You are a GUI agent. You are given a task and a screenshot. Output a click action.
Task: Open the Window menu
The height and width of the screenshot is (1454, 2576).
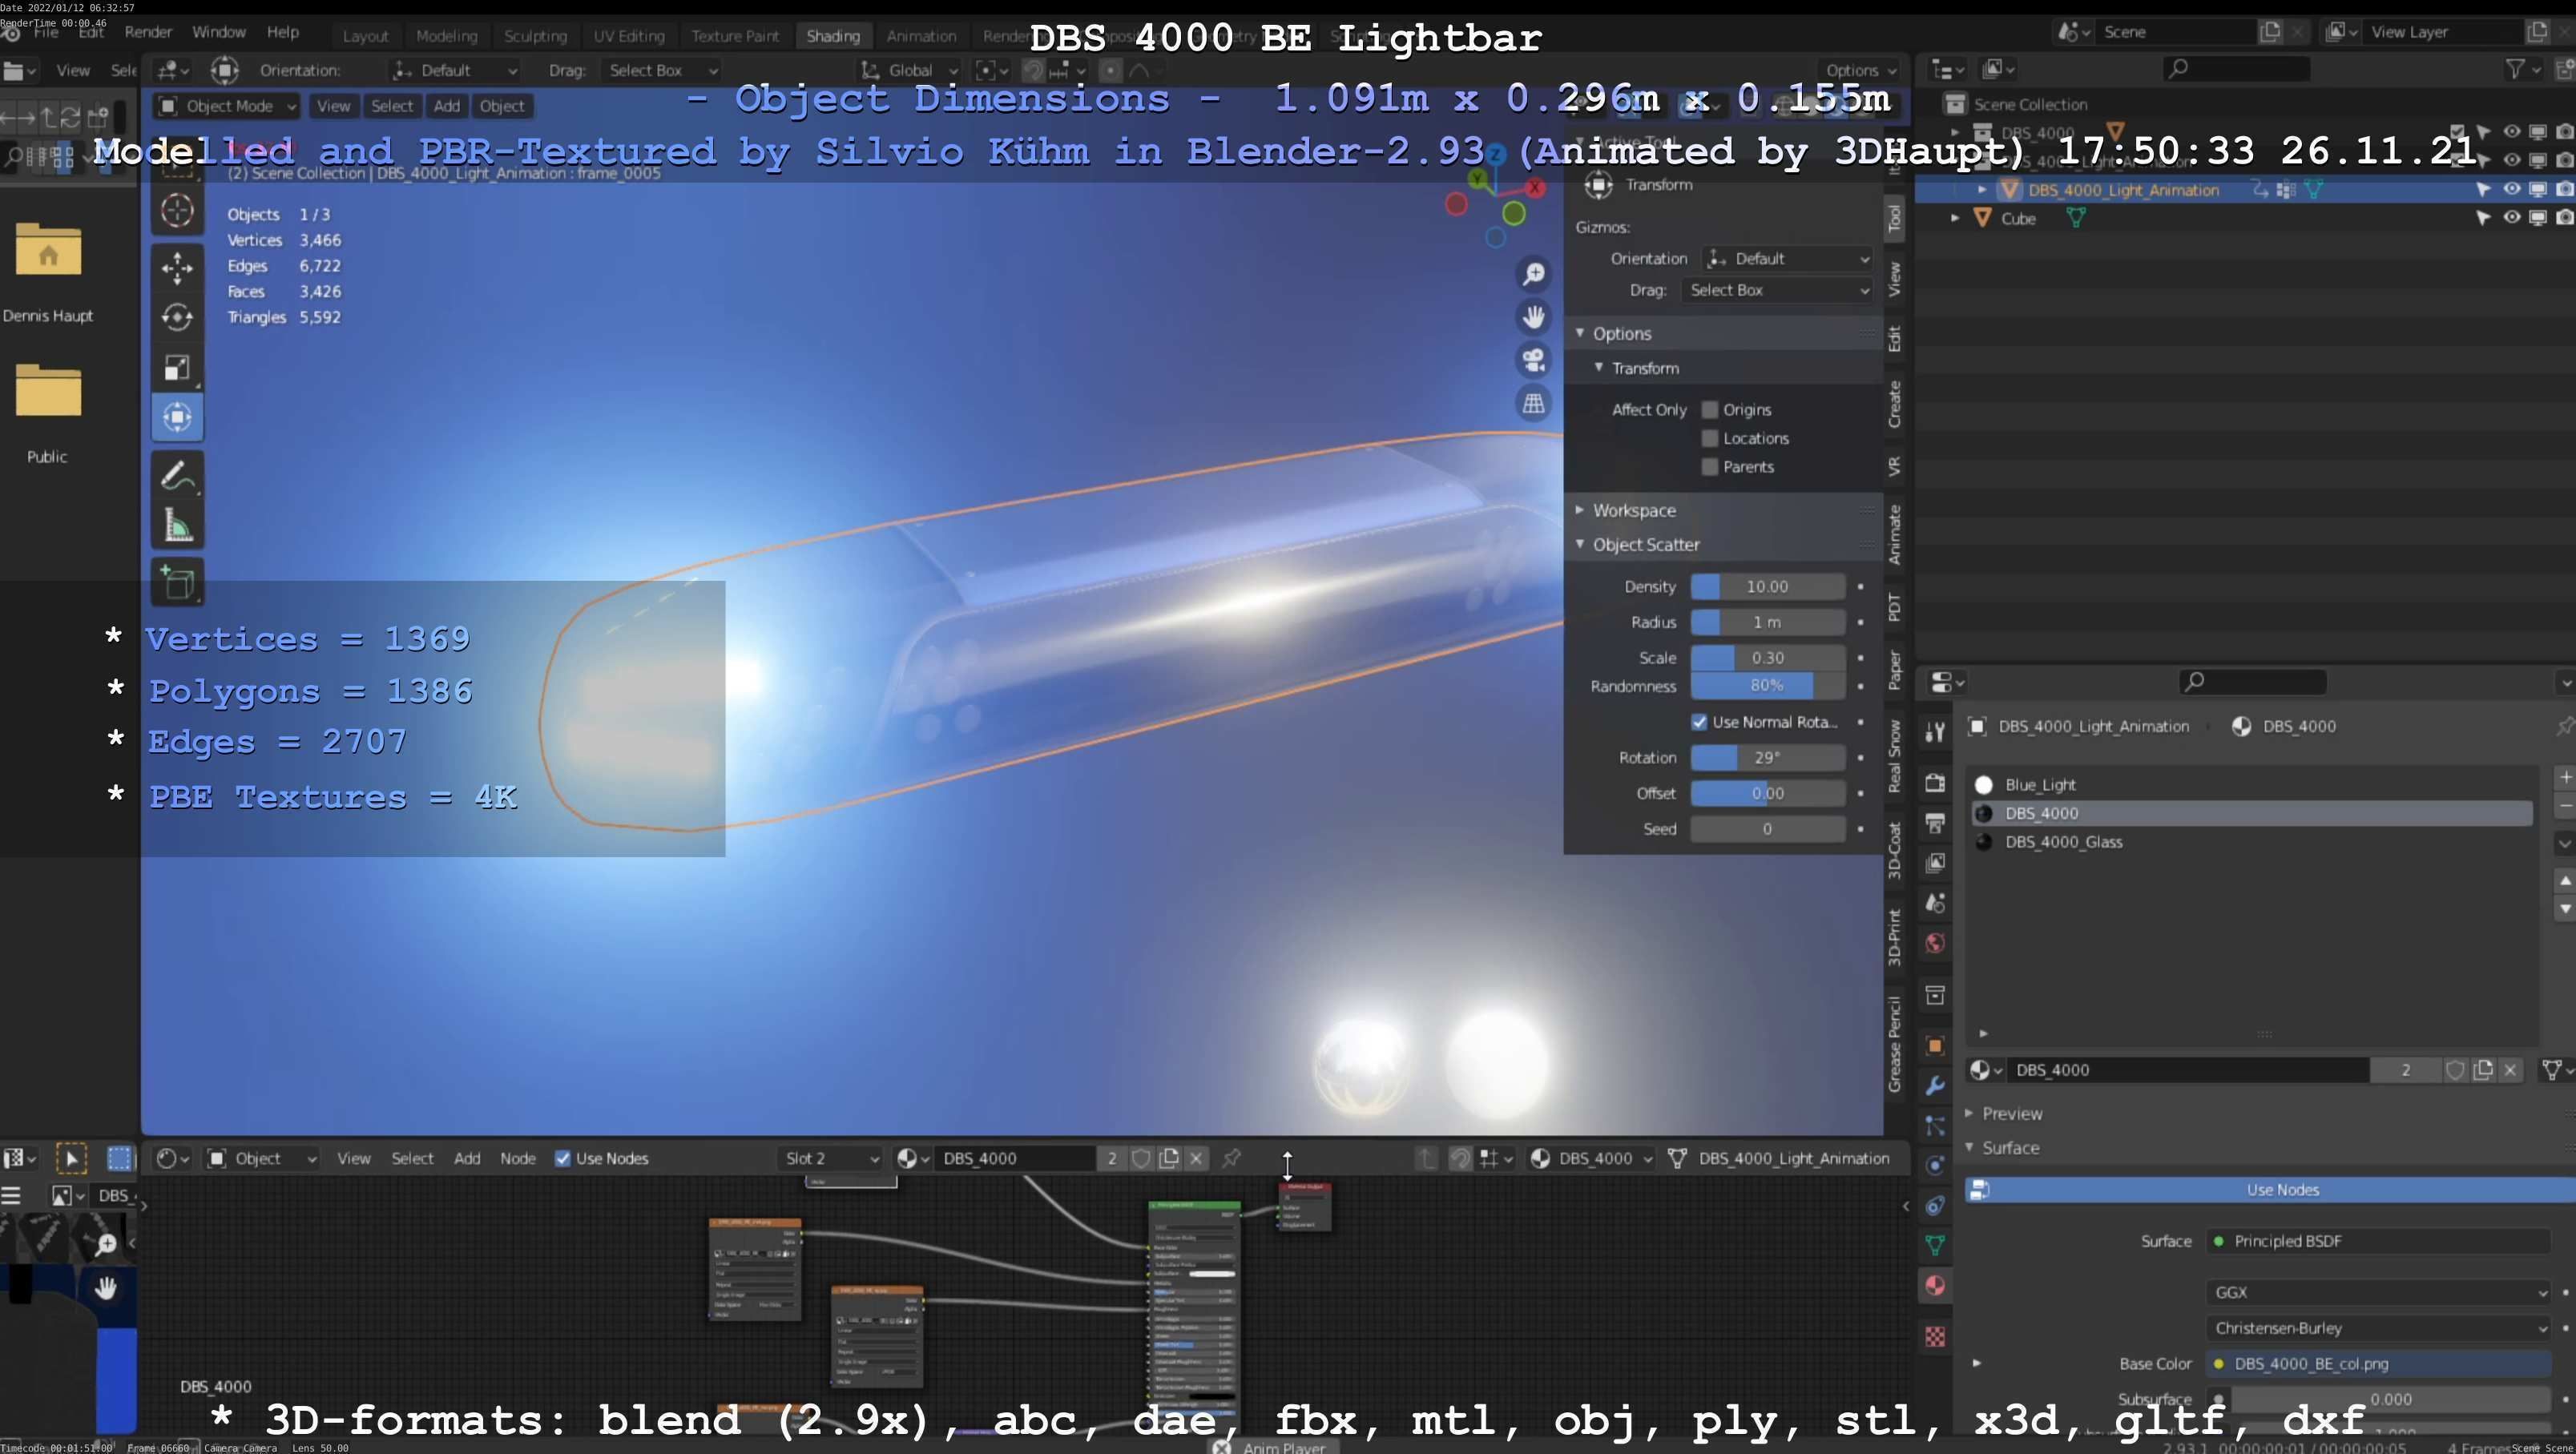pyautogui.click(x=218, y=32)
